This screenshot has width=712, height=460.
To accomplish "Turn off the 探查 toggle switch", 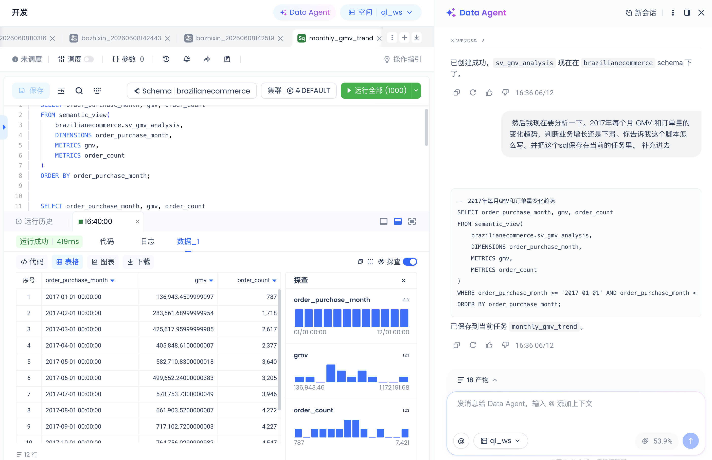I will point(410,262).
